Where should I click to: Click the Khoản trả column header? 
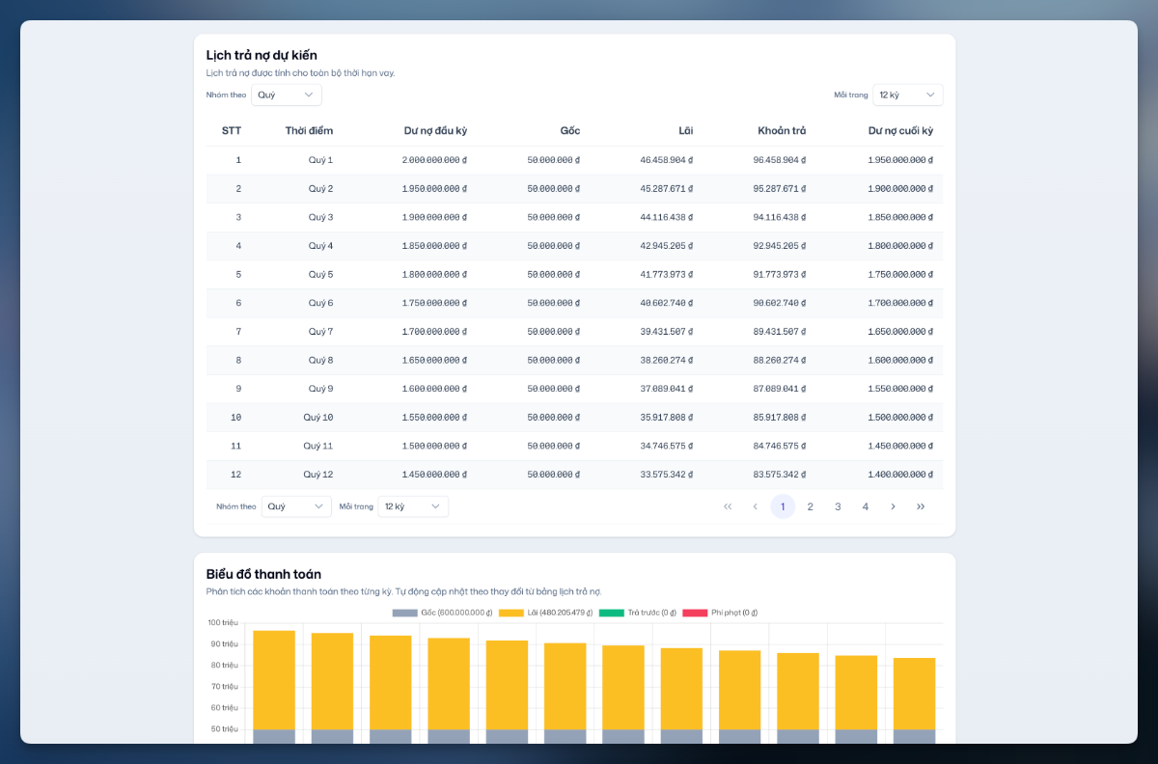(x=782, y=130)
